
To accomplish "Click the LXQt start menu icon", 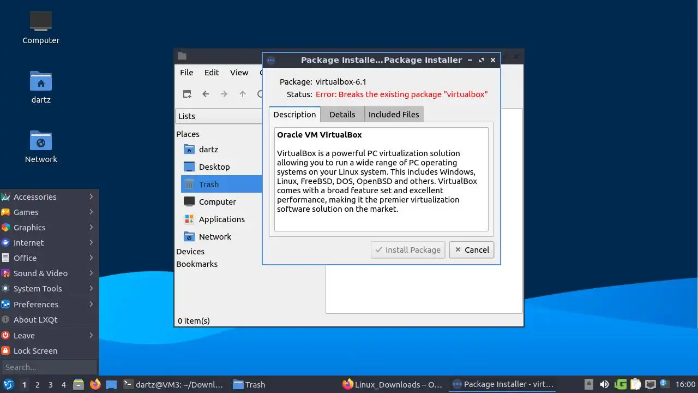I will click(8, 384).
